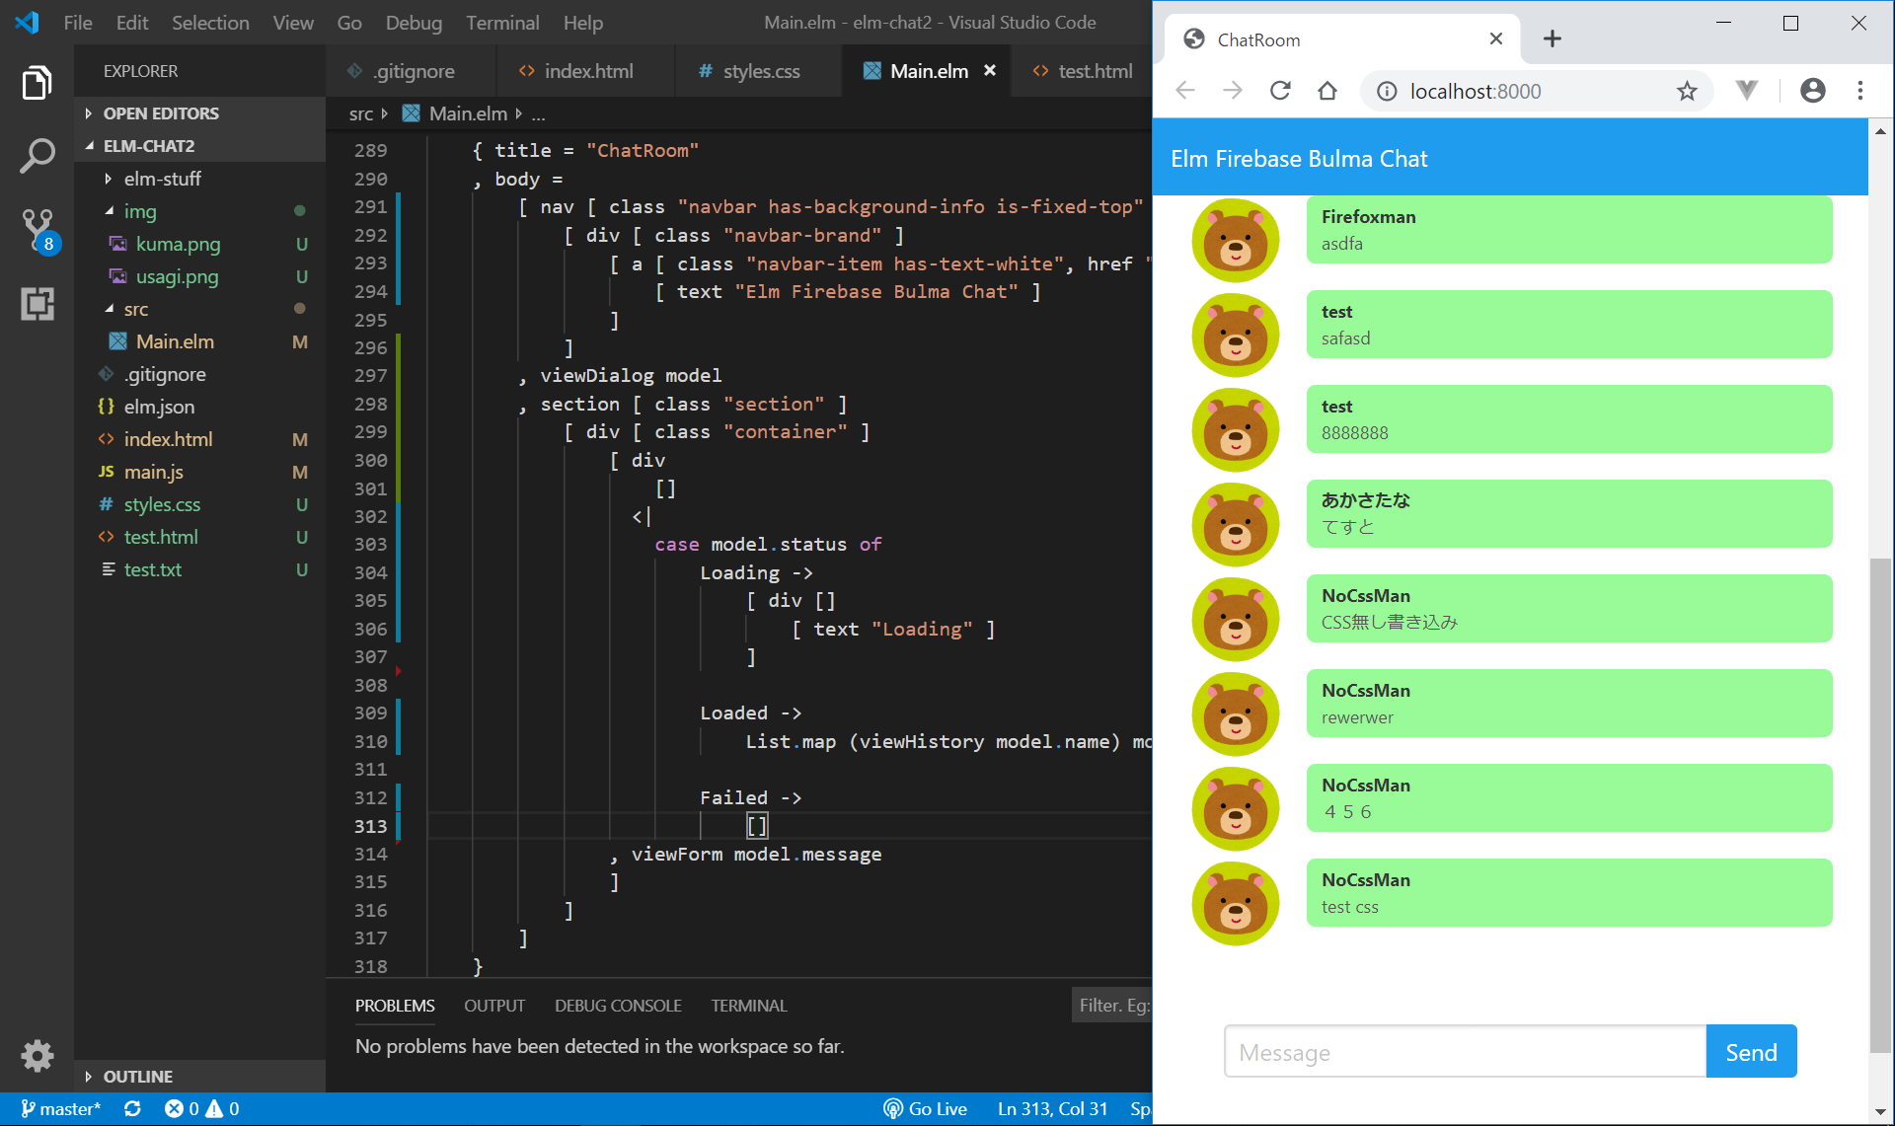Close the ChatRoom browser tab

coord(1496,38)
